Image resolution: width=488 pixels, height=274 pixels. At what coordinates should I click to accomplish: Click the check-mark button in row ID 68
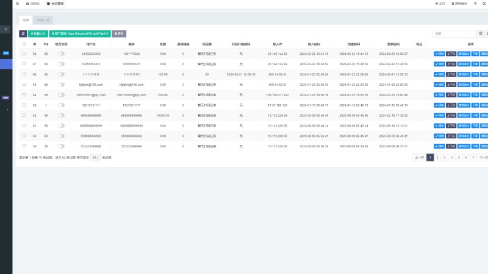439,54
